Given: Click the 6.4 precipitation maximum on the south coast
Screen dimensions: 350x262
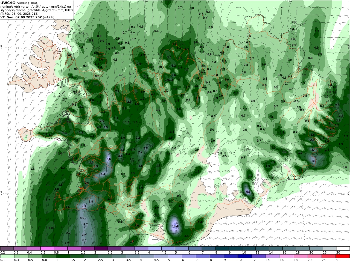Looking at the screenshot, I should [x=176, y=226].
